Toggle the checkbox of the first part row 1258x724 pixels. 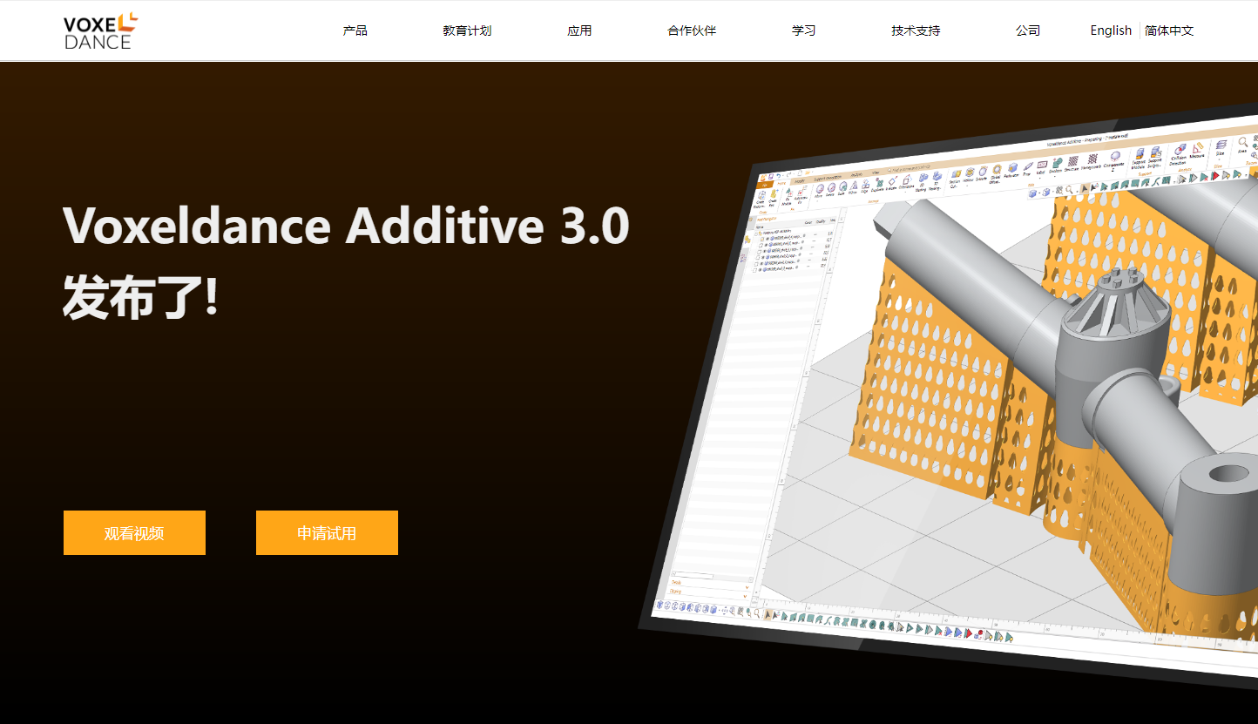762,239
